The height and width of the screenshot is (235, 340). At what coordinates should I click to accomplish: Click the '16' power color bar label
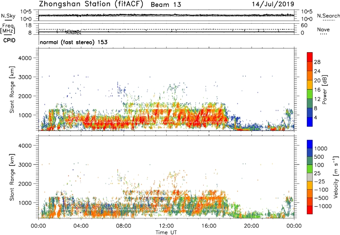tap(317, 90)
